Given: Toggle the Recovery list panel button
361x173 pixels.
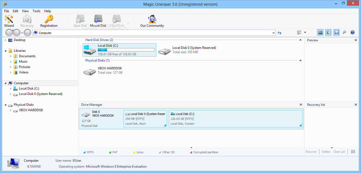Looking at the screenshot, I should click(337, 32).
